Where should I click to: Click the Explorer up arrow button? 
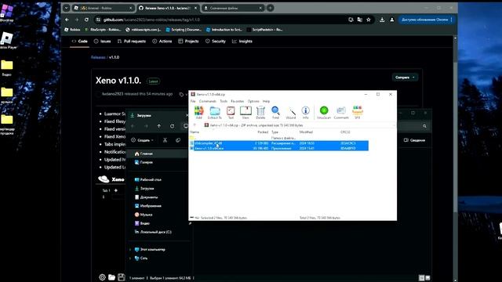click(159, 126)
